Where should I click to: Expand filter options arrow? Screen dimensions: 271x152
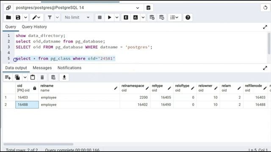57,17
